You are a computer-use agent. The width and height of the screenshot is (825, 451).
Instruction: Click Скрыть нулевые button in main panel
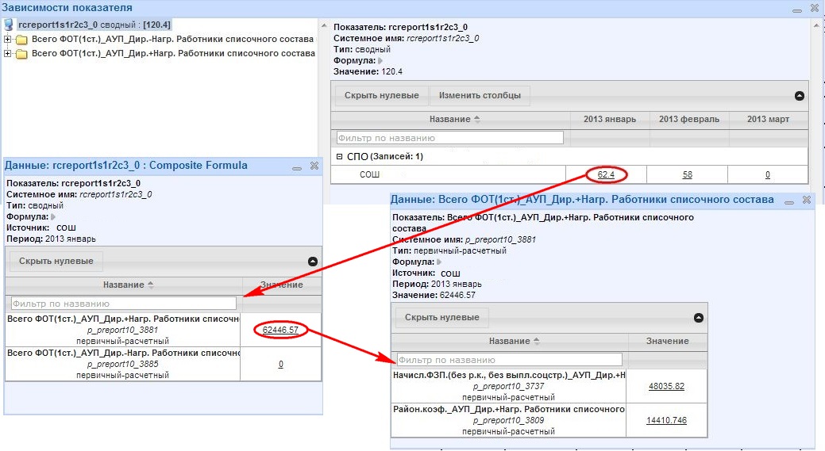tap(381, 96)
